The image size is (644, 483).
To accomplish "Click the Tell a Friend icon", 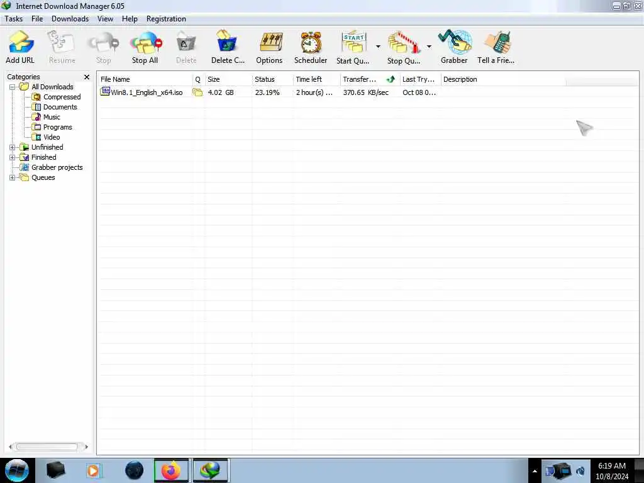I will [497, 42].
